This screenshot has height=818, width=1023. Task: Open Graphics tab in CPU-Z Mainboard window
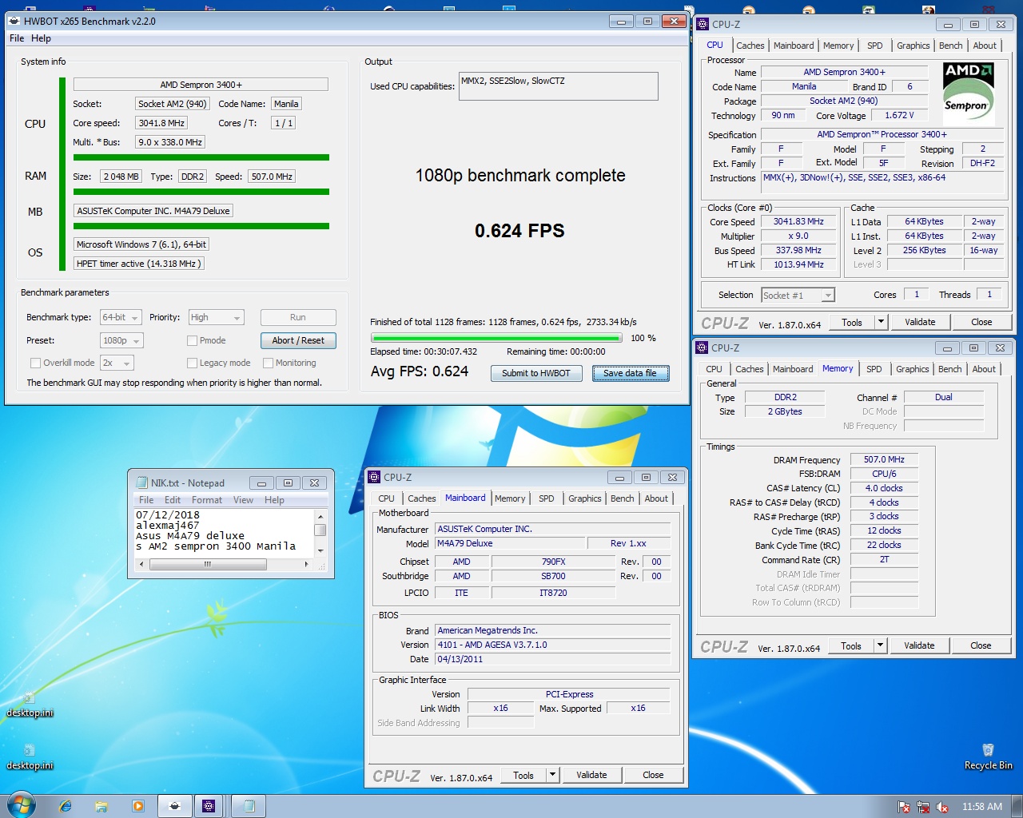pos(585,498)
